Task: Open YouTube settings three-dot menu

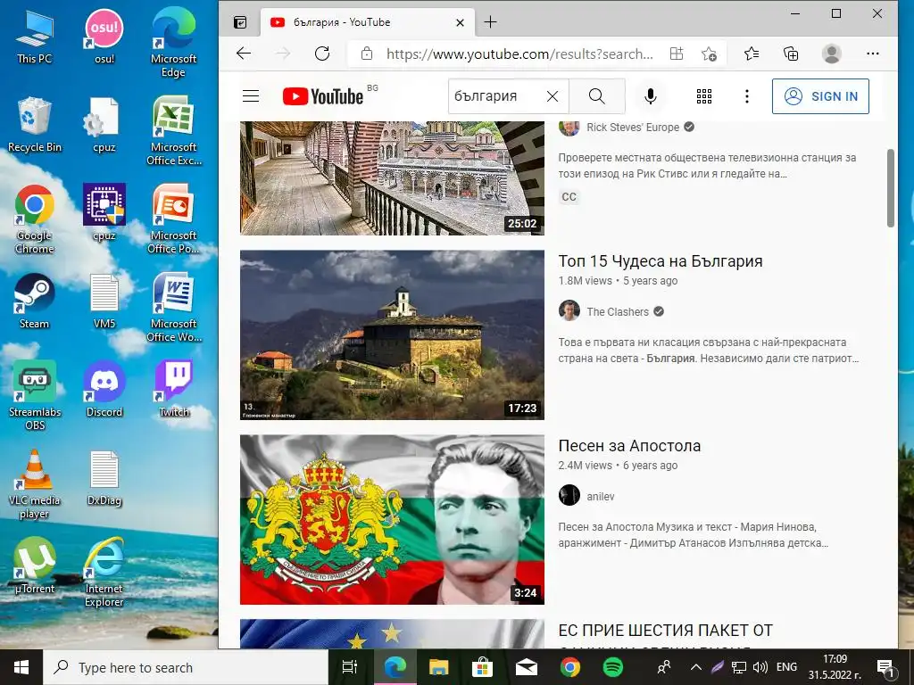Action: [747, 96]
